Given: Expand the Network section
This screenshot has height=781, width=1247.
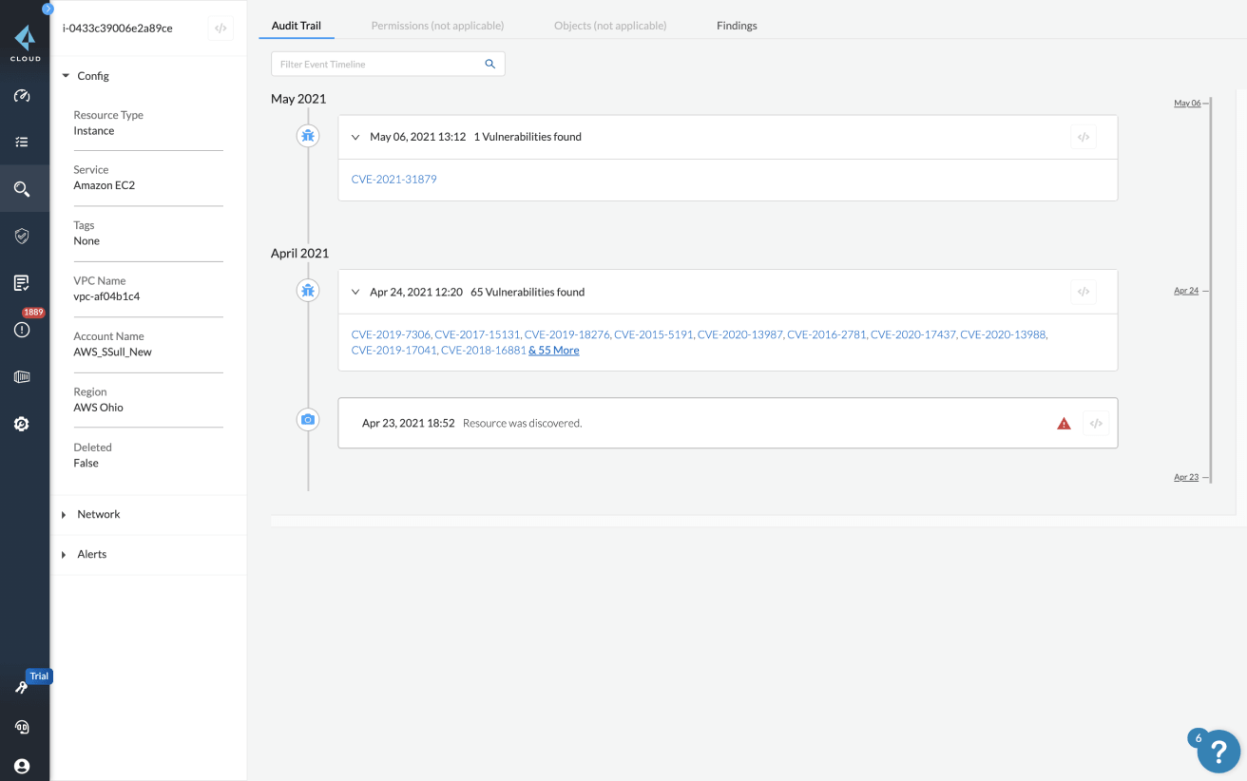Looking at the screenshot, I should tap(66, 514).
